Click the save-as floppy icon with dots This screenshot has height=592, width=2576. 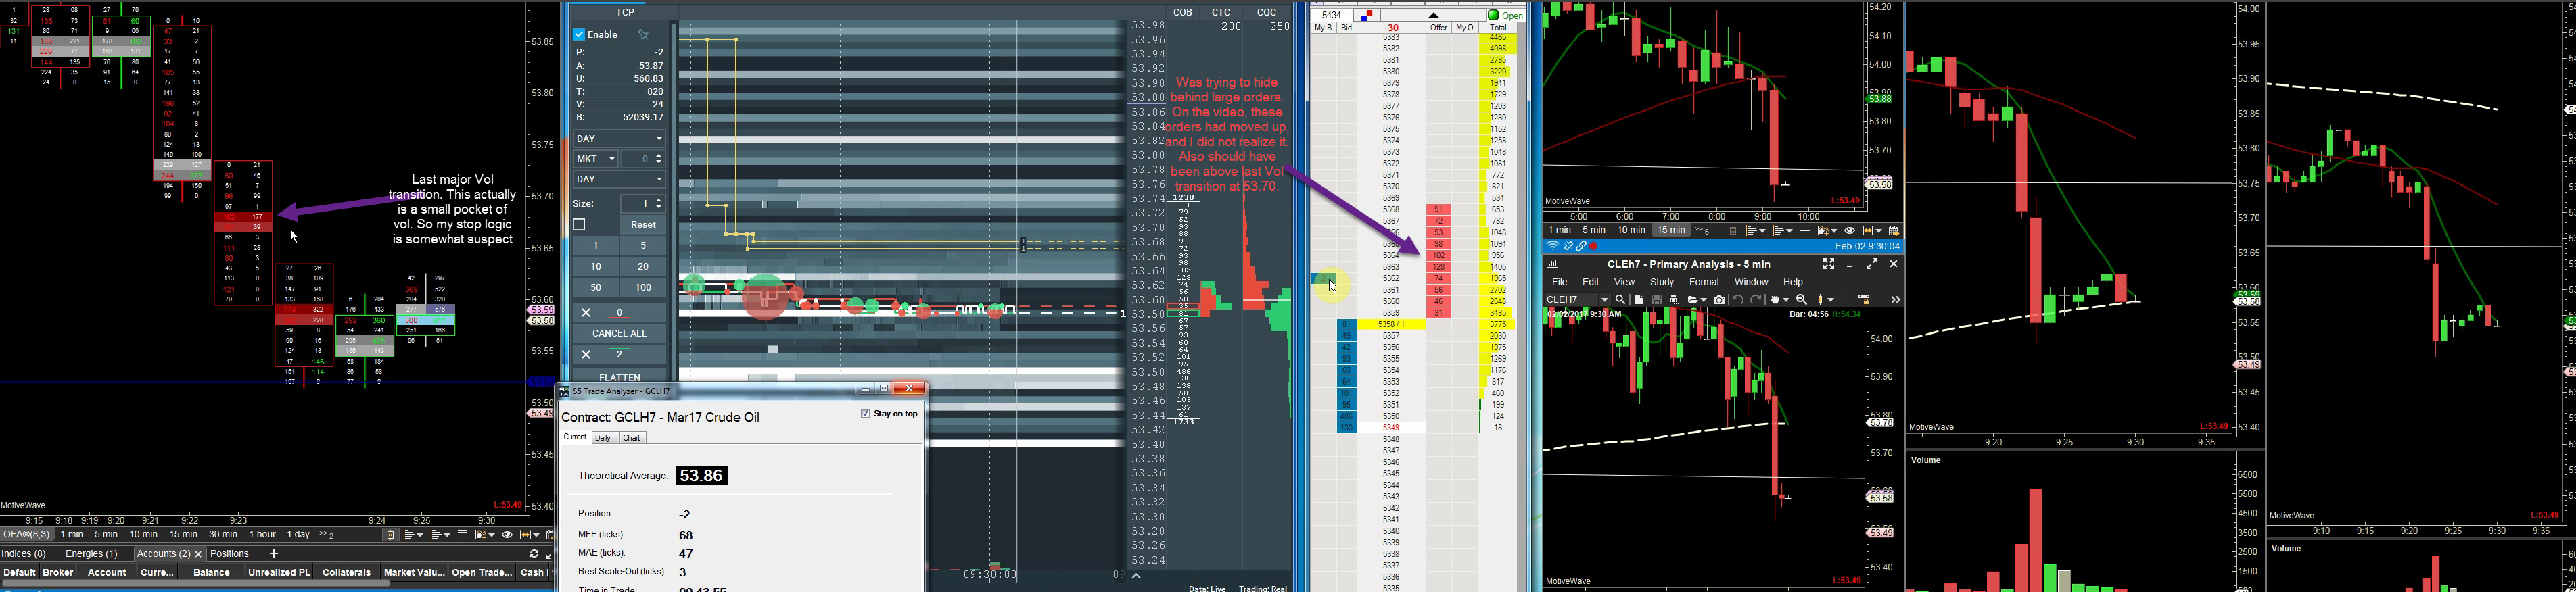coord(1675,300)
